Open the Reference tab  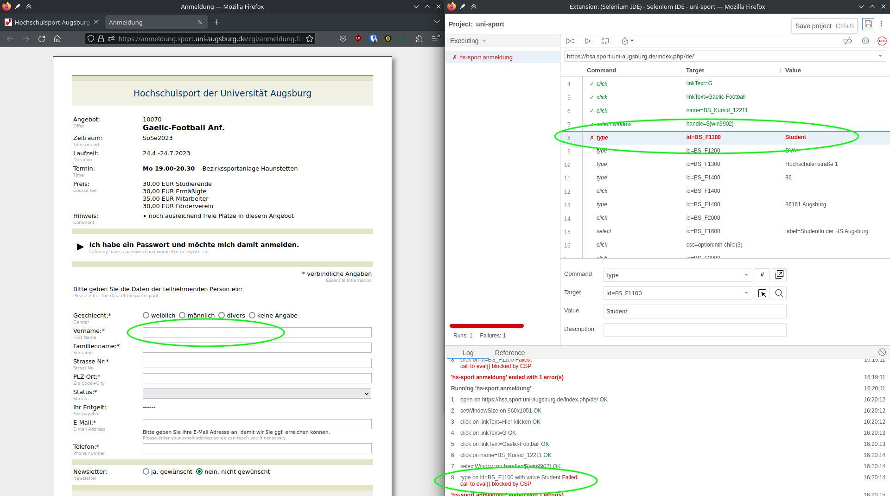click(510, 353)
